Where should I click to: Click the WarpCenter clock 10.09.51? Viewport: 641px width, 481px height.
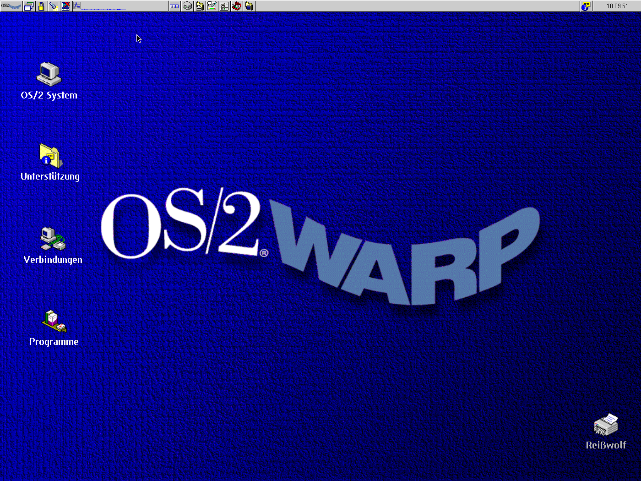617,6
